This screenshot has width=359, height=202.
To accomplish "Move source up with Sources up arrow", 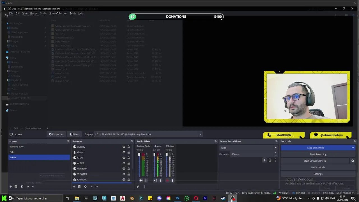I will 91,187.
